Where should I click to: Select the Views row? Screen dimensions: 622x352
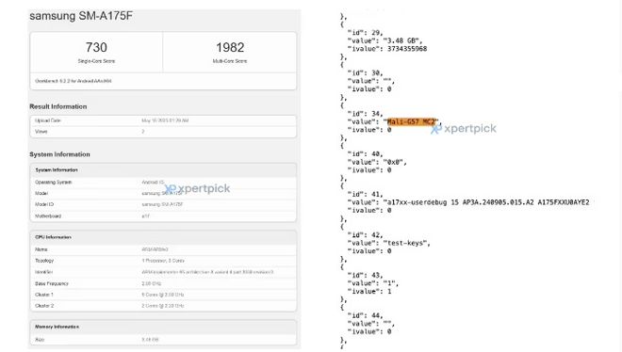coord(163,132)
